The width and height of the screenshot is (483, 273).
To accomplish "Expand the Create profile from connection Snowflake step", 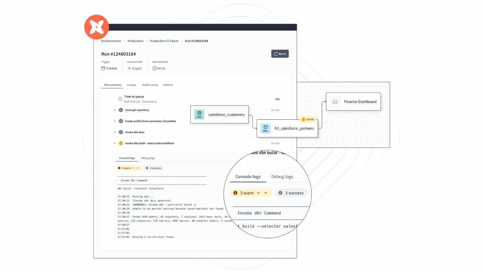I will [x=115, y=121].
